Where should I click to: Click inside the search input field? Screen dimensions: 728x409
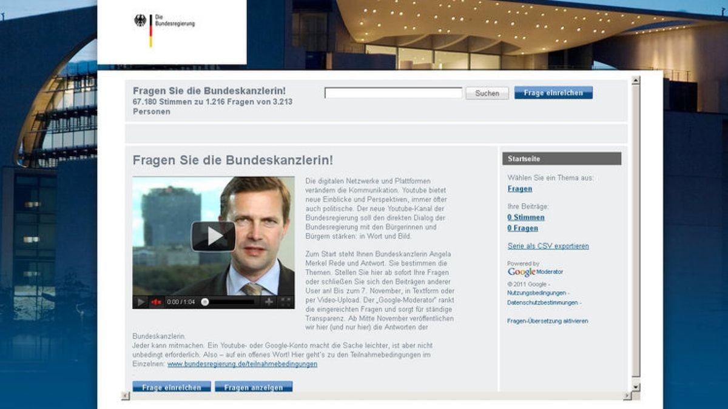pos(393,93)
